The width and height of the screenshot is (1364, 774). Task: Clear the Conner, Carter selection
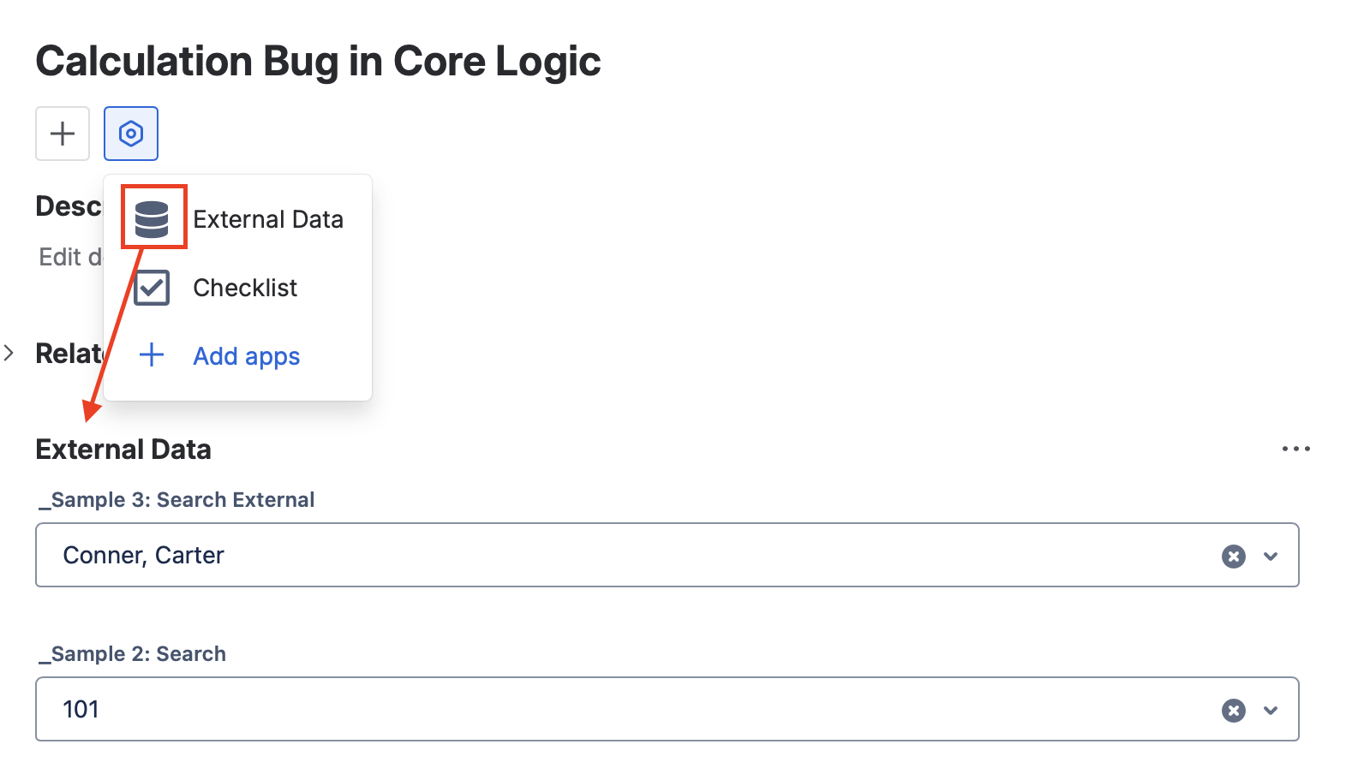pos(1233,557)
